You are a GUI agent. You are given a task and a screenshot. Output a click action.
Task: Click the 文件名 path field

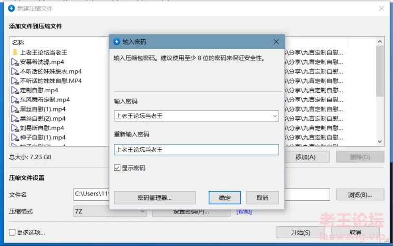(201, 194)
